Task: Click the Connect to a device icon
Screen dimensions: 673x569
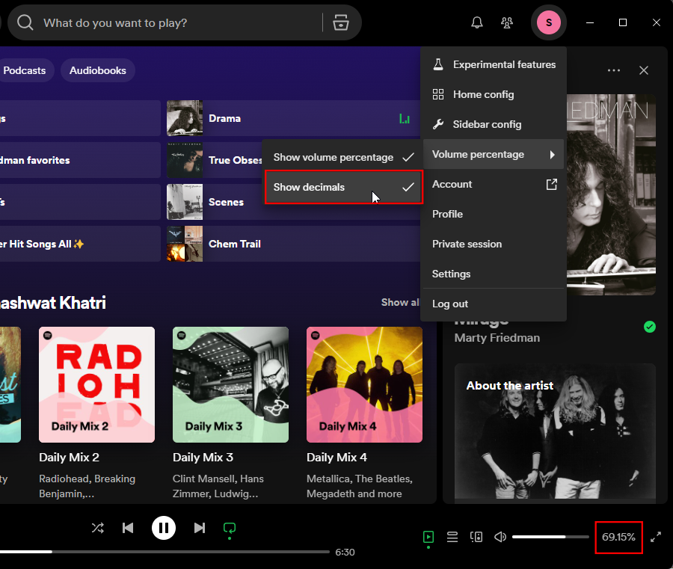Action: coord(476,537)
